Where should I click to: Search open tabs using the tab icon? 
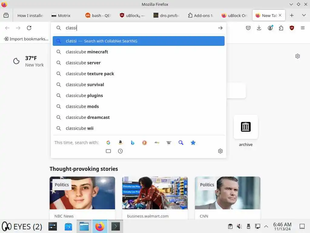coord(108,151)
